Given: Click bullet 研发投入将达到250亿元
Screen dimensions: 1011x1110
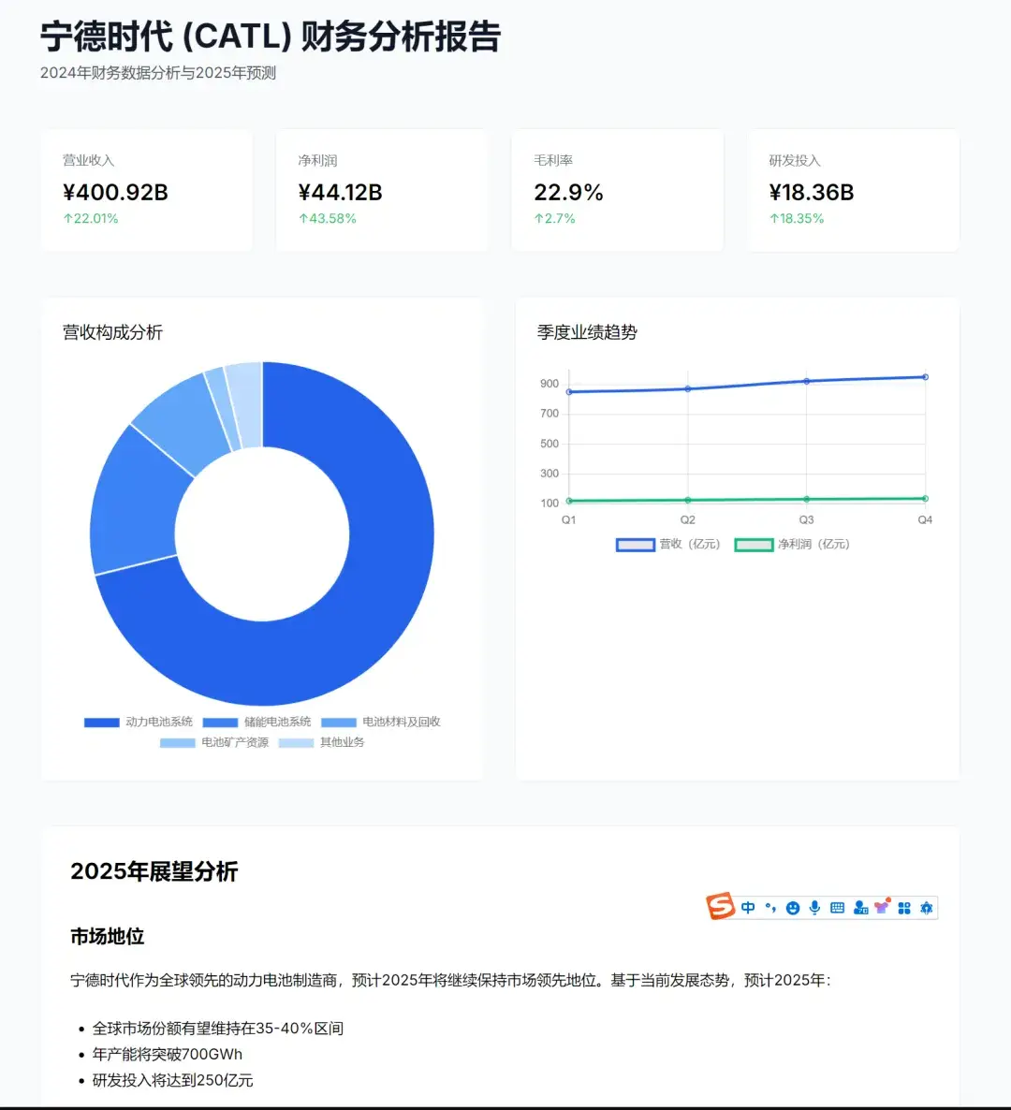Looking at the screenshot, I should click(x=173, y=1080).
